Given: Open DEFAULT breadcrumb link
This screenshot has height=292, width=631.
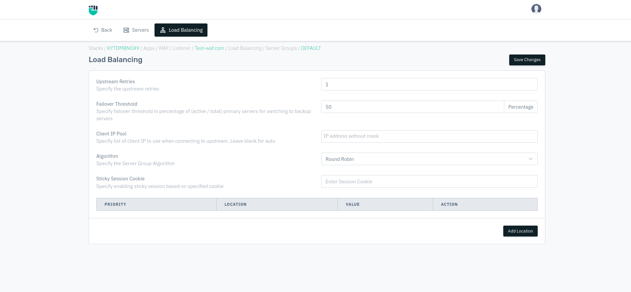Looking at the screenshot, I should (311, 48).
